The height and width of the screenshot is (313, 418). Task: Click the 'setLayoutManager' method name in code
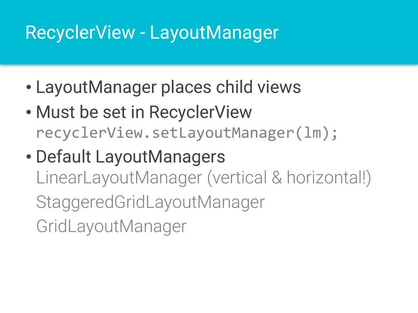pyautogui.click(x=222, y=133)
